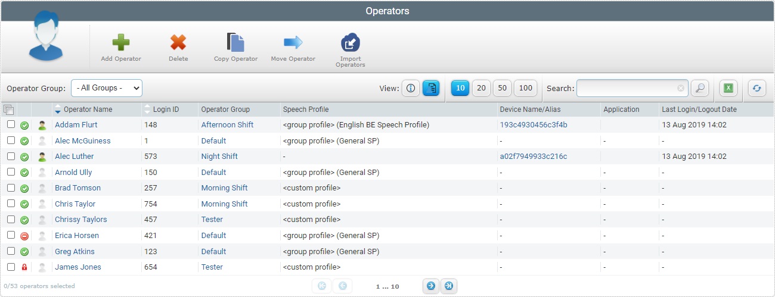This screenshot has height=297, width=775.
Task: Open operator James Jones
Action: [x=78, y=267]
